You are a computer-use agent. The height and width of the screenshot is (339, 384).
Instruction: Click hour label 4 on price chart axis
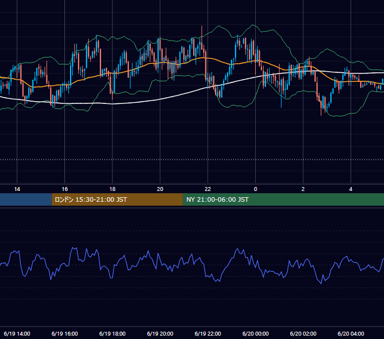click(x=351, y=189)
